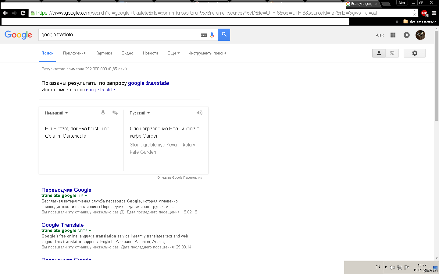Open the Немецкий source language dropdown
Viewport: 439px width, 274px height.
tap(56, 113)
